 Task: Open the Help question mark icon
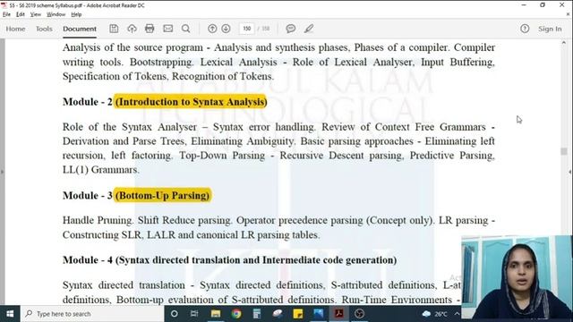coord(525,29)
